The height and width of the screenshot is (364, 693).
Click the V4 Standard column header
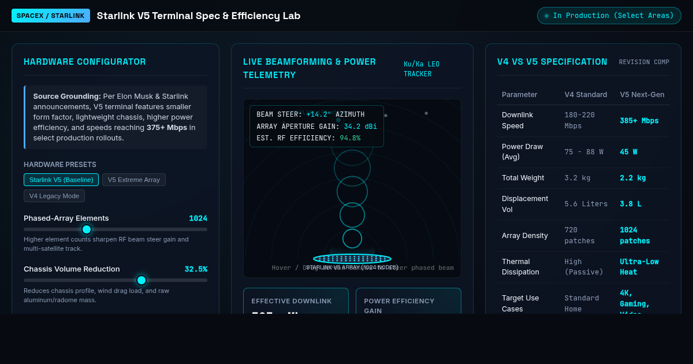[x=586, y=94]
